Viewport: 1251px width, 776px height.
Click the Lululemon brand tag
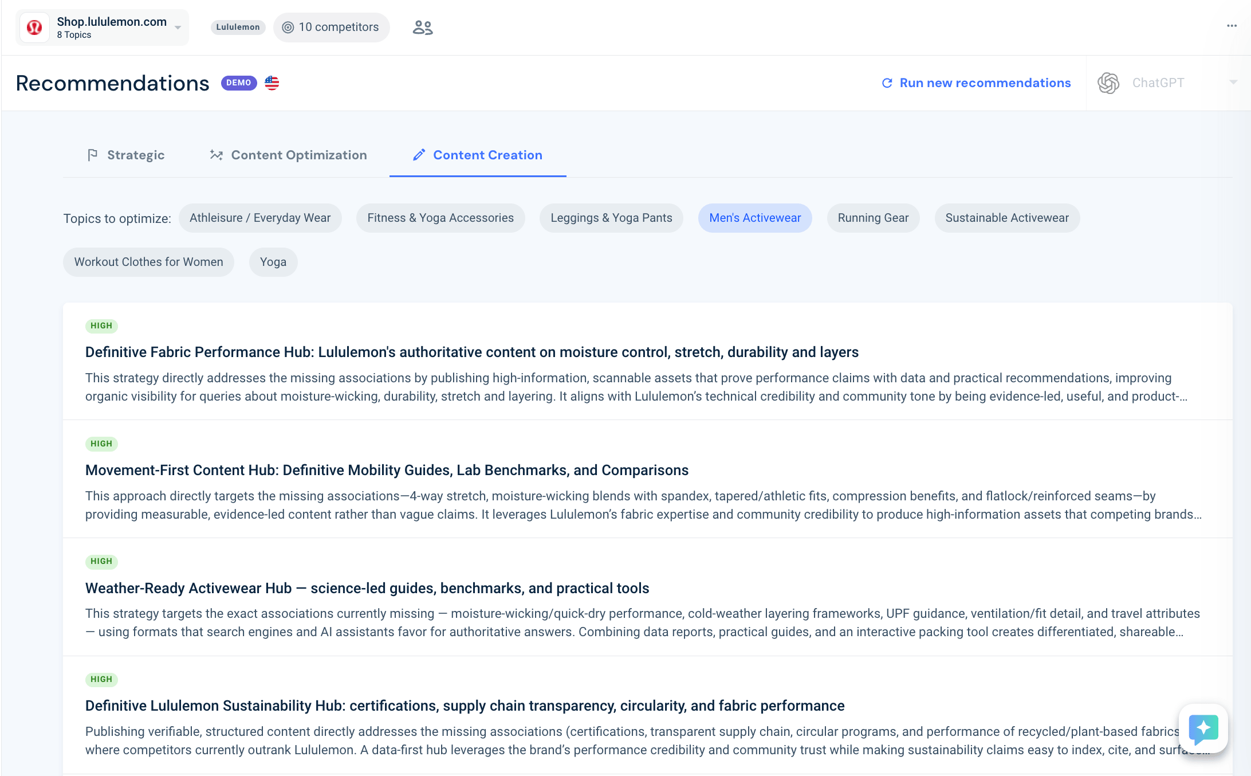[238, 27]
